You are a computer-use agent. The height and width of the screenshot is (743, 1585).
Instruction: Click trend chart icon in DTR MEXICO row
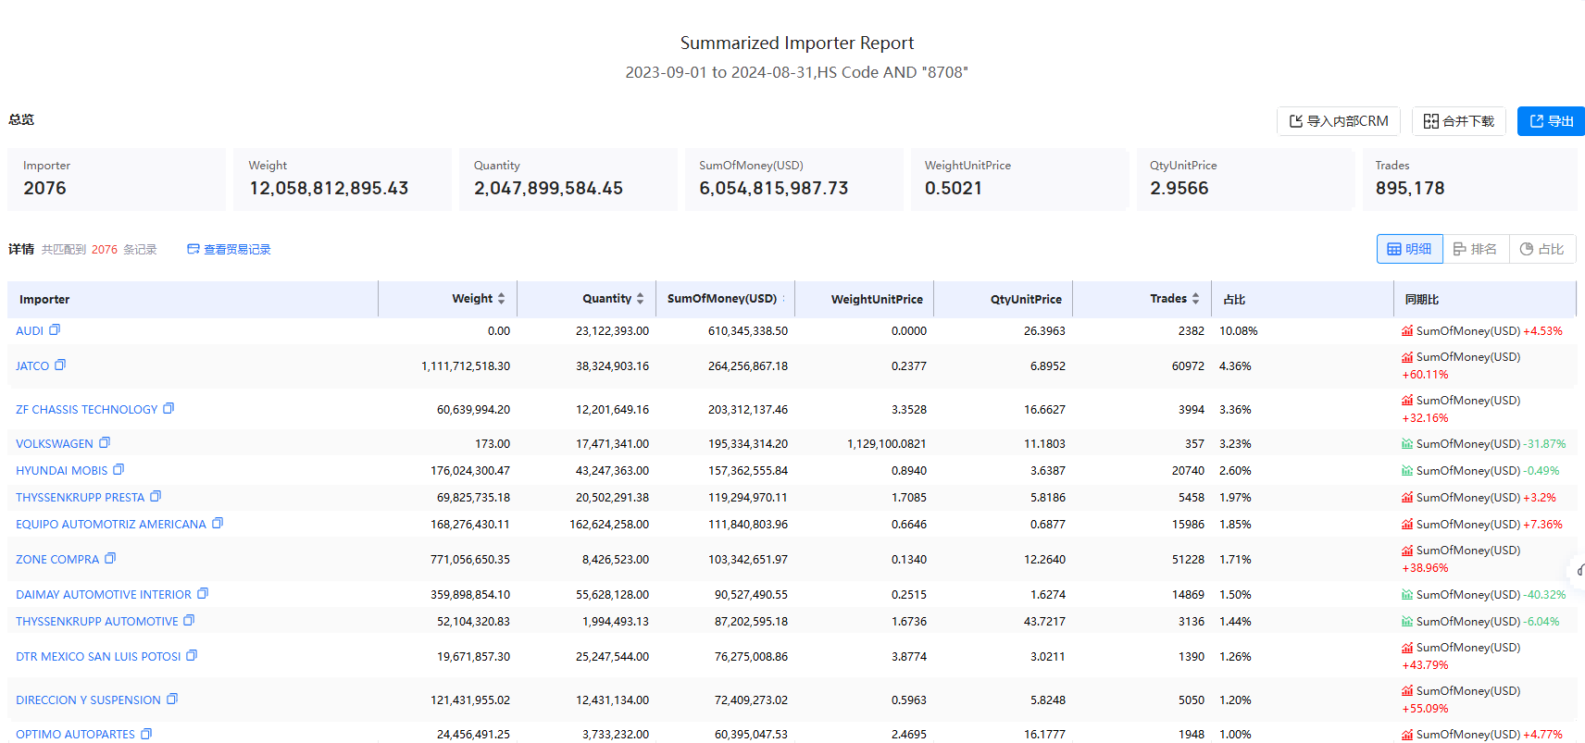(x=1407, y=647)
